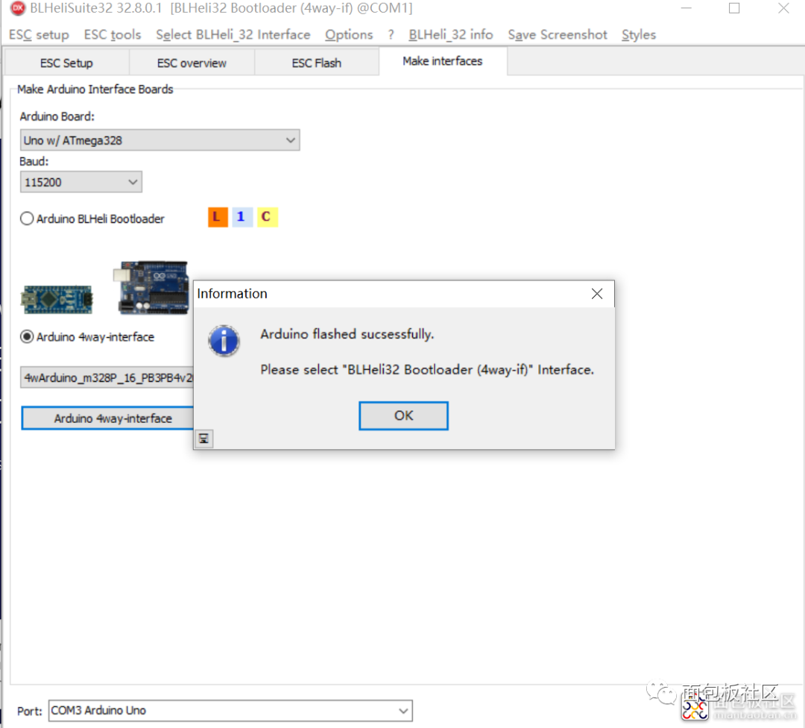
Task: Open the ? help menu
Action: (x=391, y=34)
